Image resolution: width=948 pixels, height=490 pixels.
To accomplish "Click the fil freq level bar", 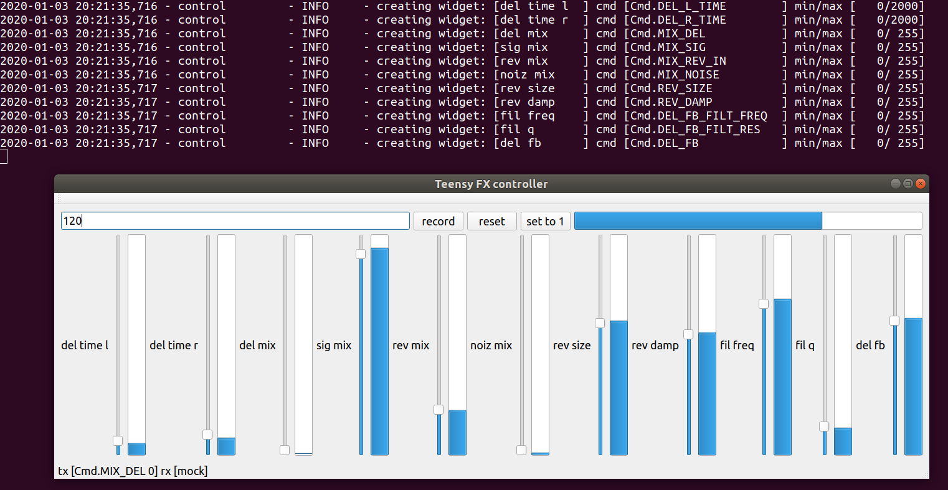I will pos(782,345).
